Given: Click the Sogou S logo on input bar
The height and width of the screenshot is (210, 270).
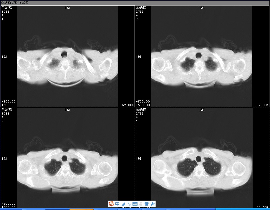Looking at the screenshot, I should 111,204.
